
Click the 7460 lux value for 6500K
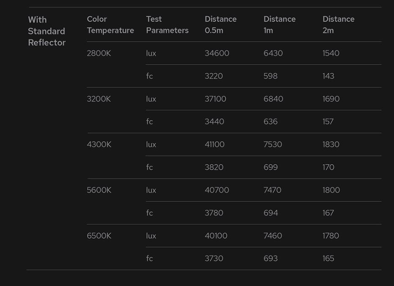[x=273, y=236]
